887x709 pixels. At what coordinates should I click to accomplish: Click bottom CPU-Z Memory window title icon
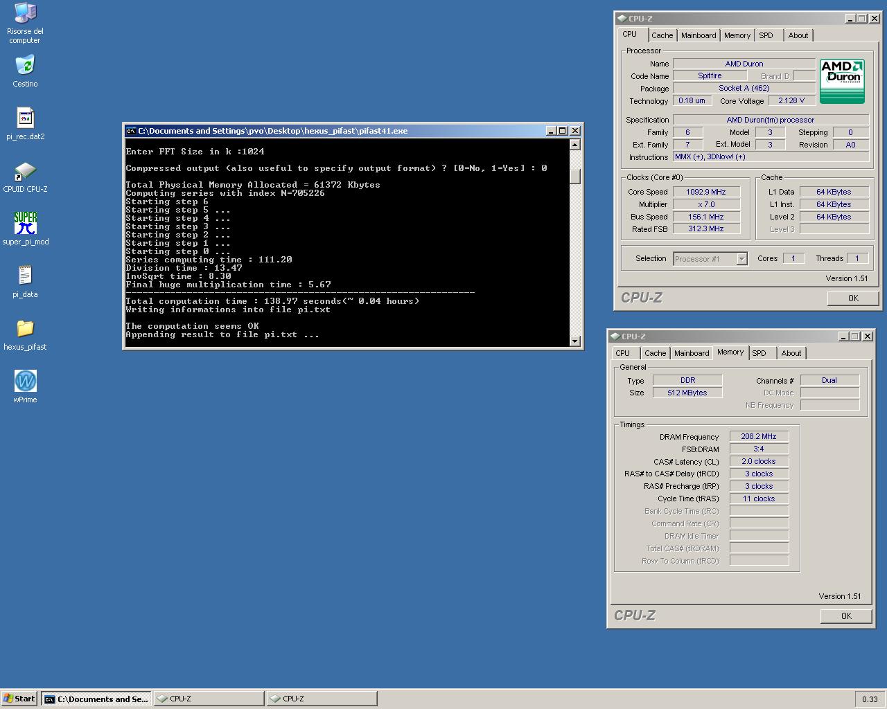click(615, 336)
